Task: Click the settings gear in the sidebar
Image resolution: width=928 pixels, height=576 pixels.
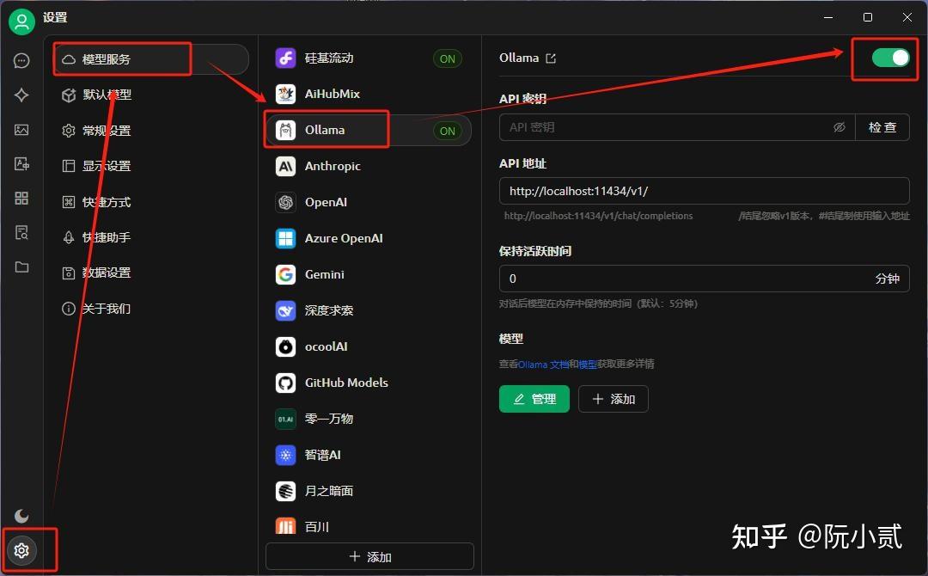Action: (21, 550)
